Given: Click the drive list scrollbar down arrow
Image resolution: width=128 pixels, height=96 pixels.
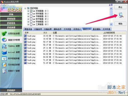Looking at the screenshot, I should (111, 24).
